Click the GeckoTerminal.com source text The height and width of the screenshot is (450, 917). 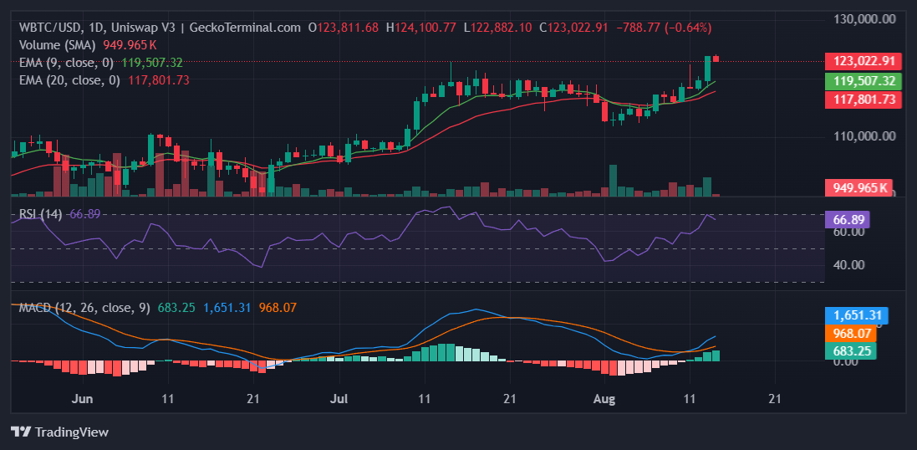246,28
